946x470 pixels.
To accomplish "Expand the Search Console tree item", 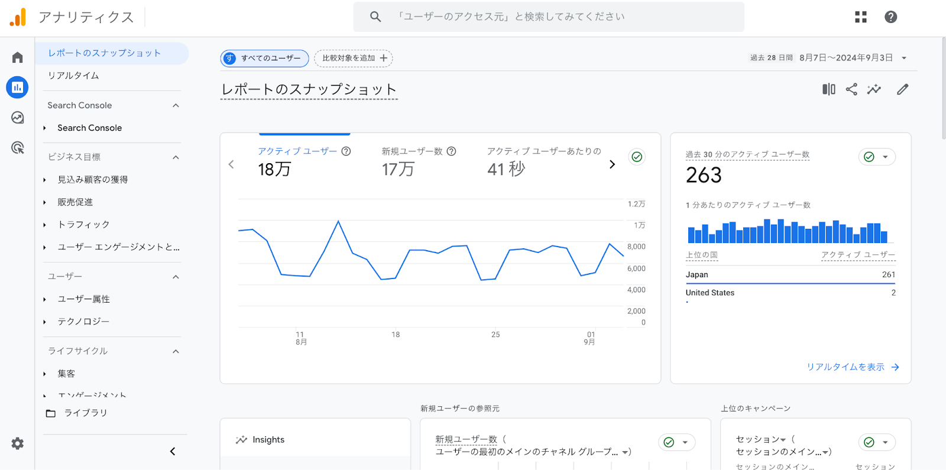I will click(44, 128).
